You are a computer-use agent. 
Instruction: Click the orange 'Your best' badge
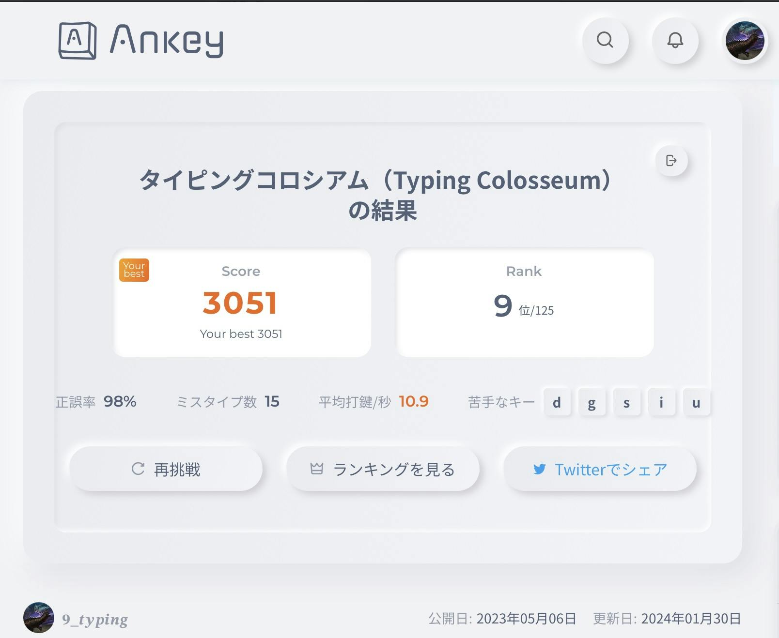[134, 270]
